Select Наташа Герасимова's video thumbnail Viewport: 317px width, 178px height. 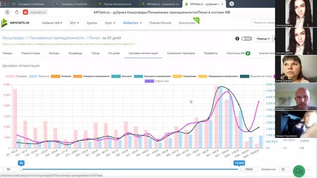point(296,124)
